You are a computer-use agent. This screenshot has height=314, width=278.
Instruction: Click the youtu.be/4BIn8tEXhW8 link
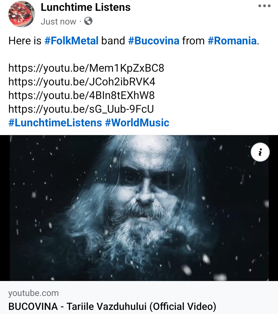[81, 95]
